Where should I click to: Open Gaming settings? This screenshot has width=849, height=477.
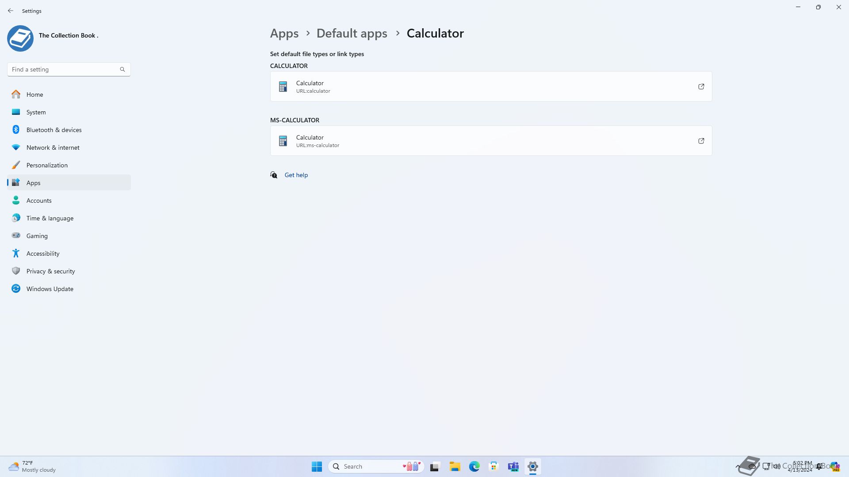click(69, 236)
